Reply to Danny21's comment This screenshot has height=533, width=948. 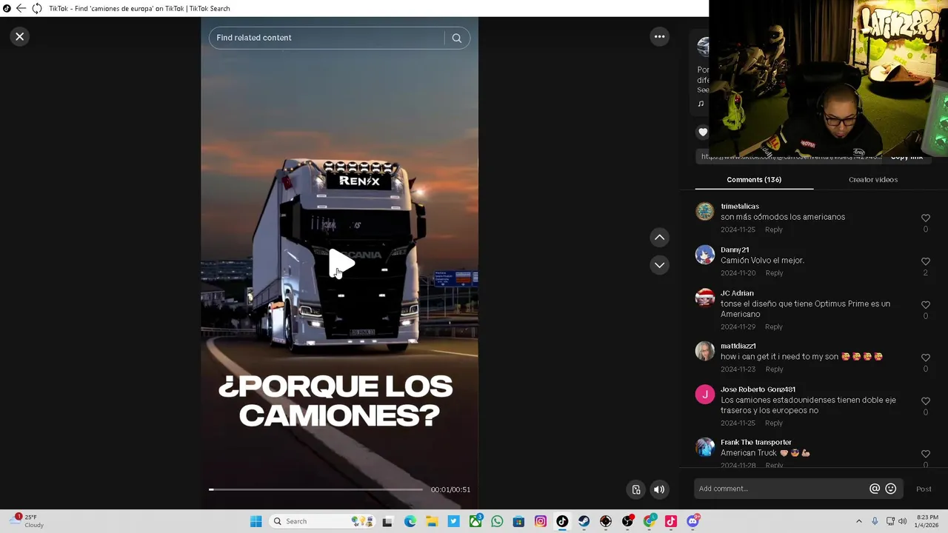pyautogui.click(x=774, y=273)
